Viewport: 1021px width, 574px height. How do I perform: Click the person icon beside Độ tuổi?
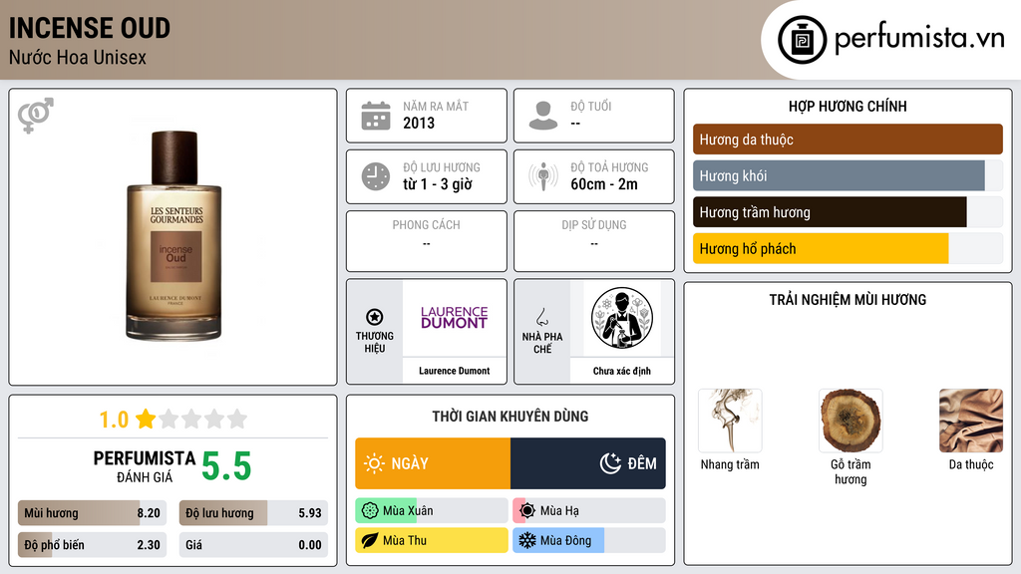click(x=543, y=116)
